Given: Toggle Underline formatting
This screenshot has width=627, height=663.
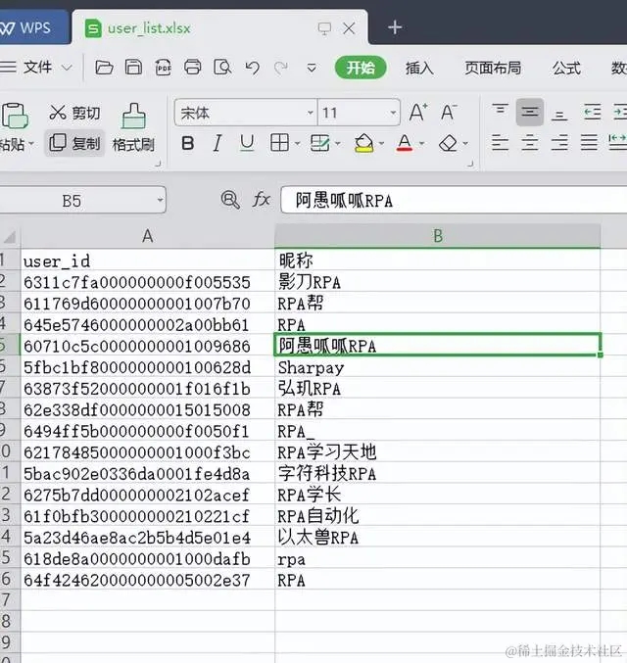Looking at the screenshot, I should point(247,143).
